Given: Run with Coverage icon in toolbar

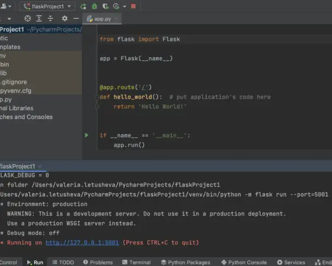Looking at the screenshot, I should tap(106, 6).
